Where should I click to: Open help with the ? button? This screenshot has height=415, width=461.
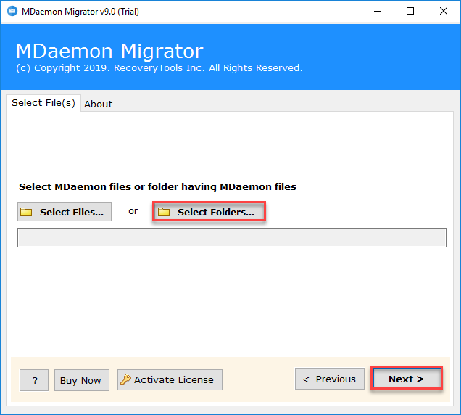(34, 380)
